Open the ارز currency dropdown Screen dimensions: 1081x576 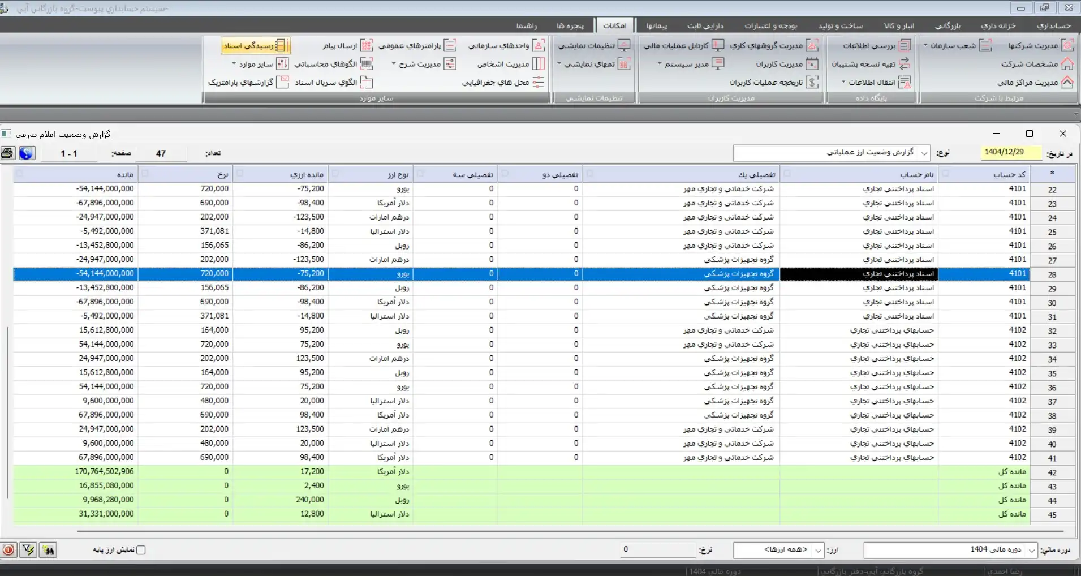[818, 550]
